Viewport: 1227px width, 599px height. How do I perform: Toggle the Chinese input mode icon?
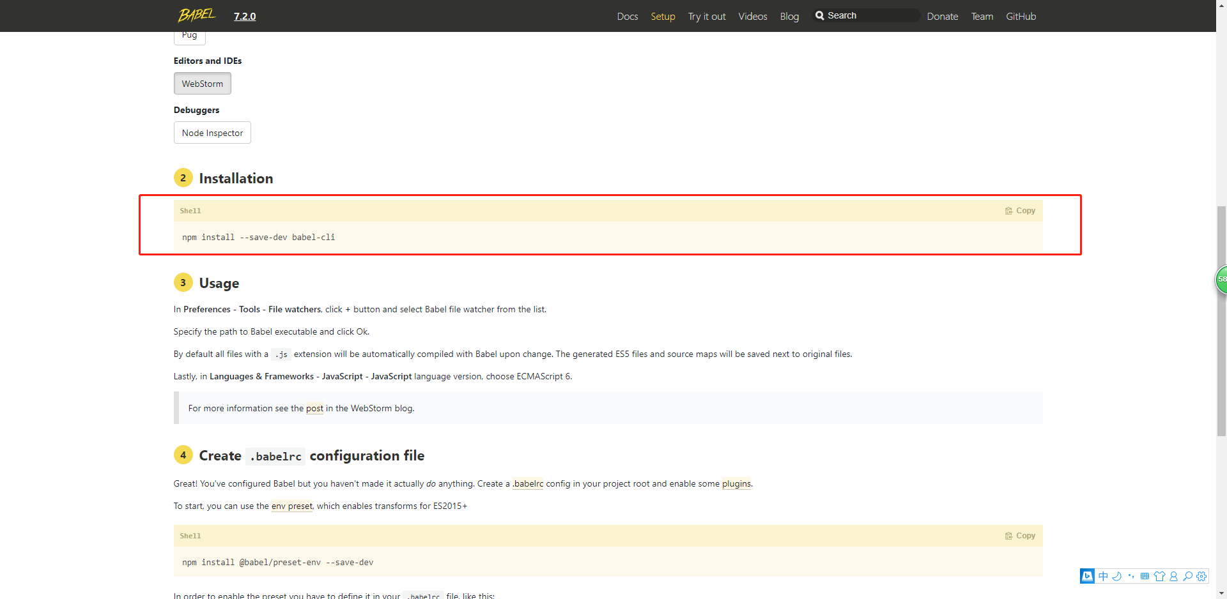click(x=1104, y=576)
